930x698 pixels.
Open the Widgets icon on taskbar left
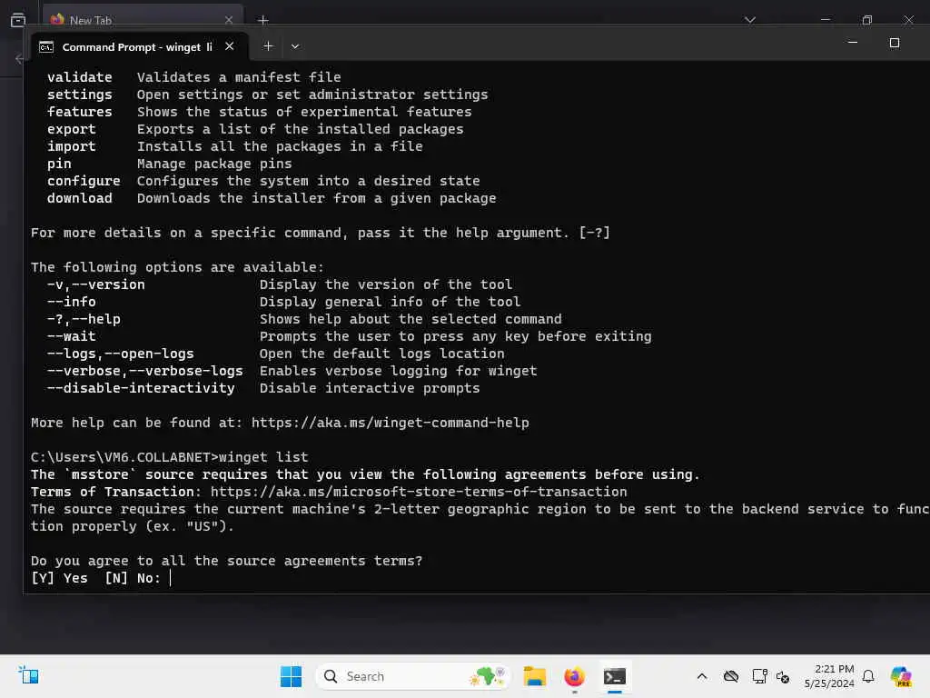click(x=28, y=675)
